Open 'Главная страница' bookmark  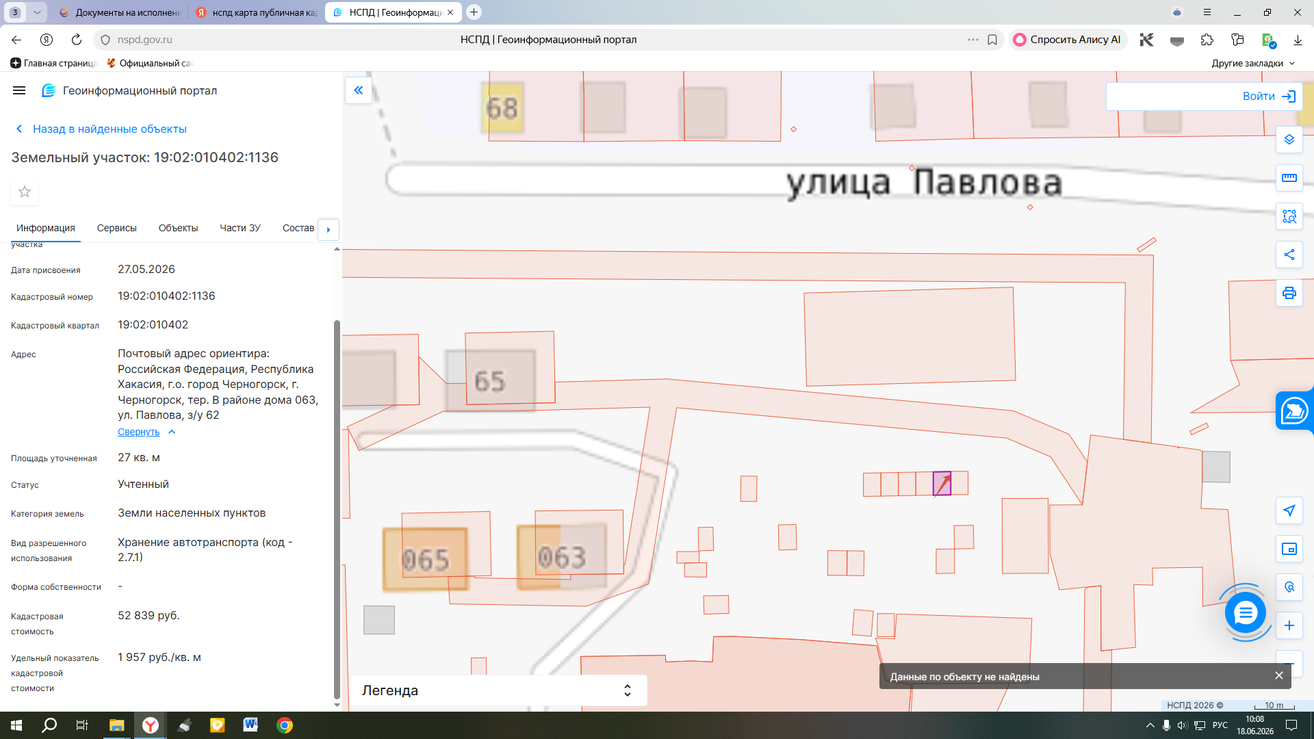[x=54, y=63]
